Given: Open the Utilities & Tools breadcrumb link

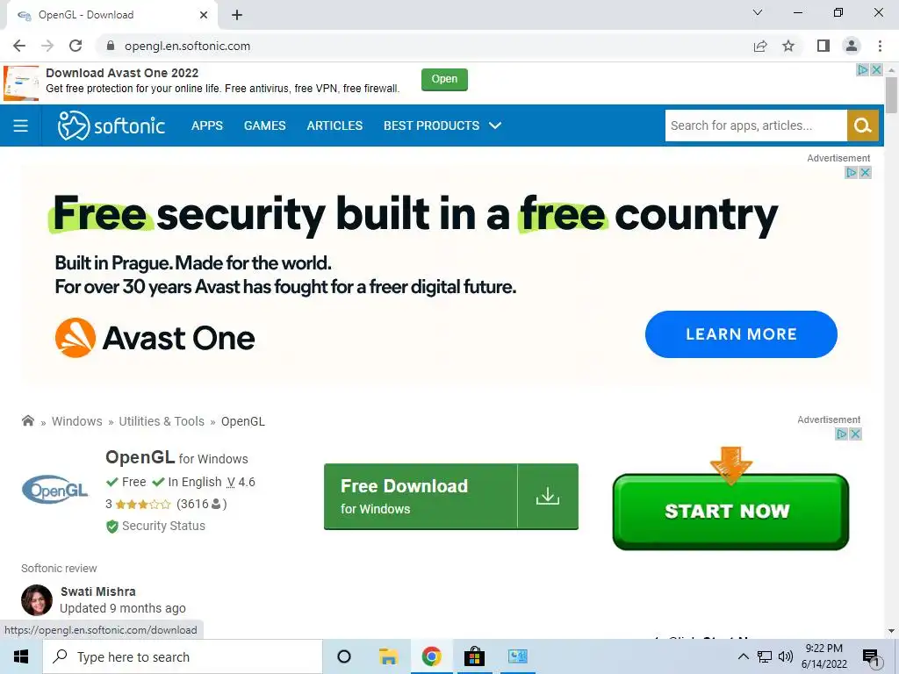Looking at the screenshot, I should [162, 421].
